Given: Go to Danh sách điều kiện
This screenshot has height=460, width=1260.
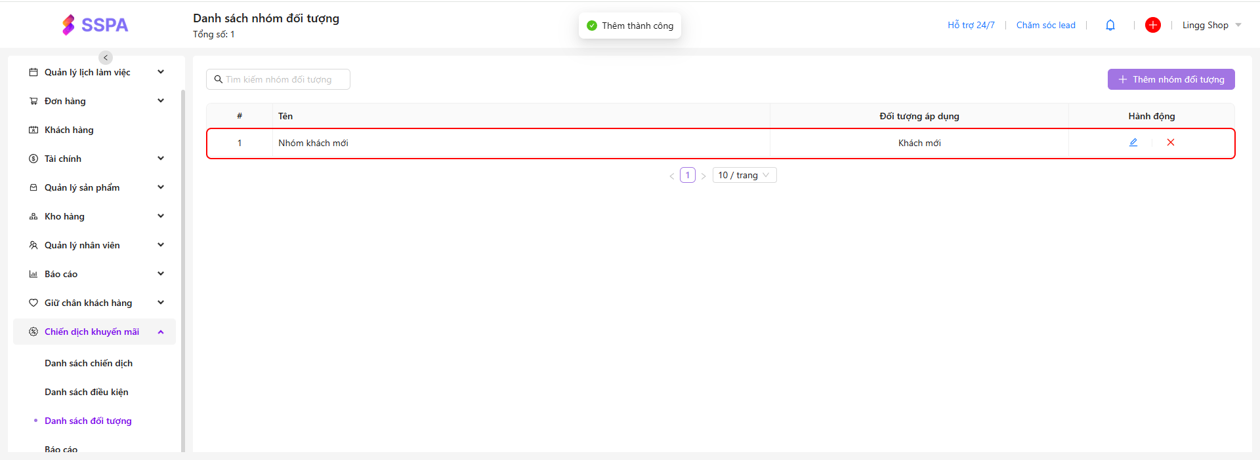Looking at the screenshot, I should coord(87,392).
